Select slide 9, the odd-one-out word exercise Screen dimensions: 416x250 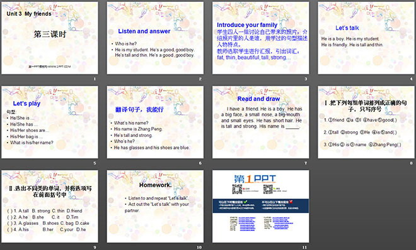50,207
